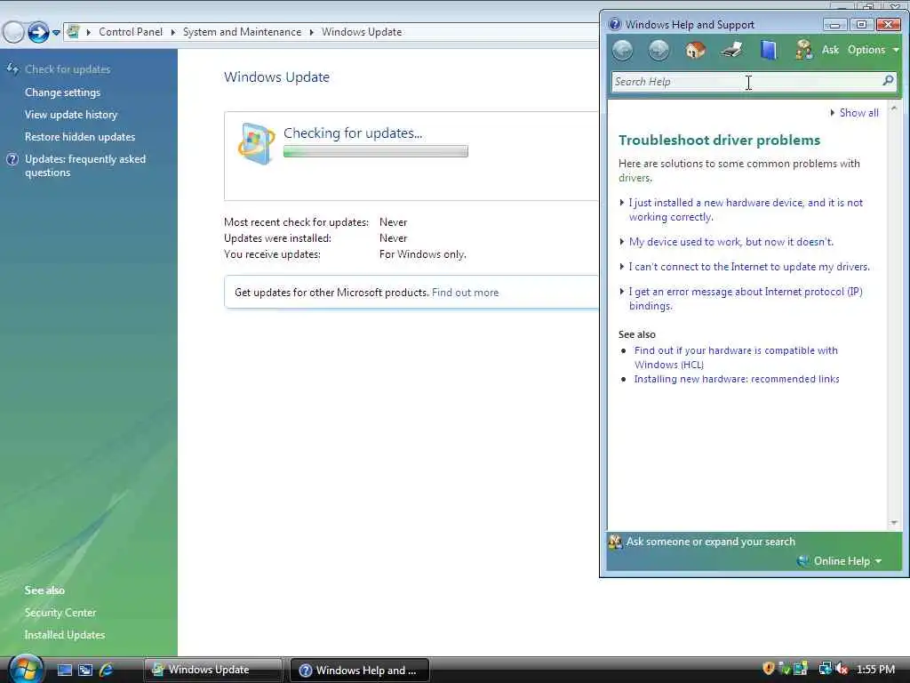The width and height of the screenshot is (910, 683).
Task: Open Security Center under See also
Action: tap(60, 613)
